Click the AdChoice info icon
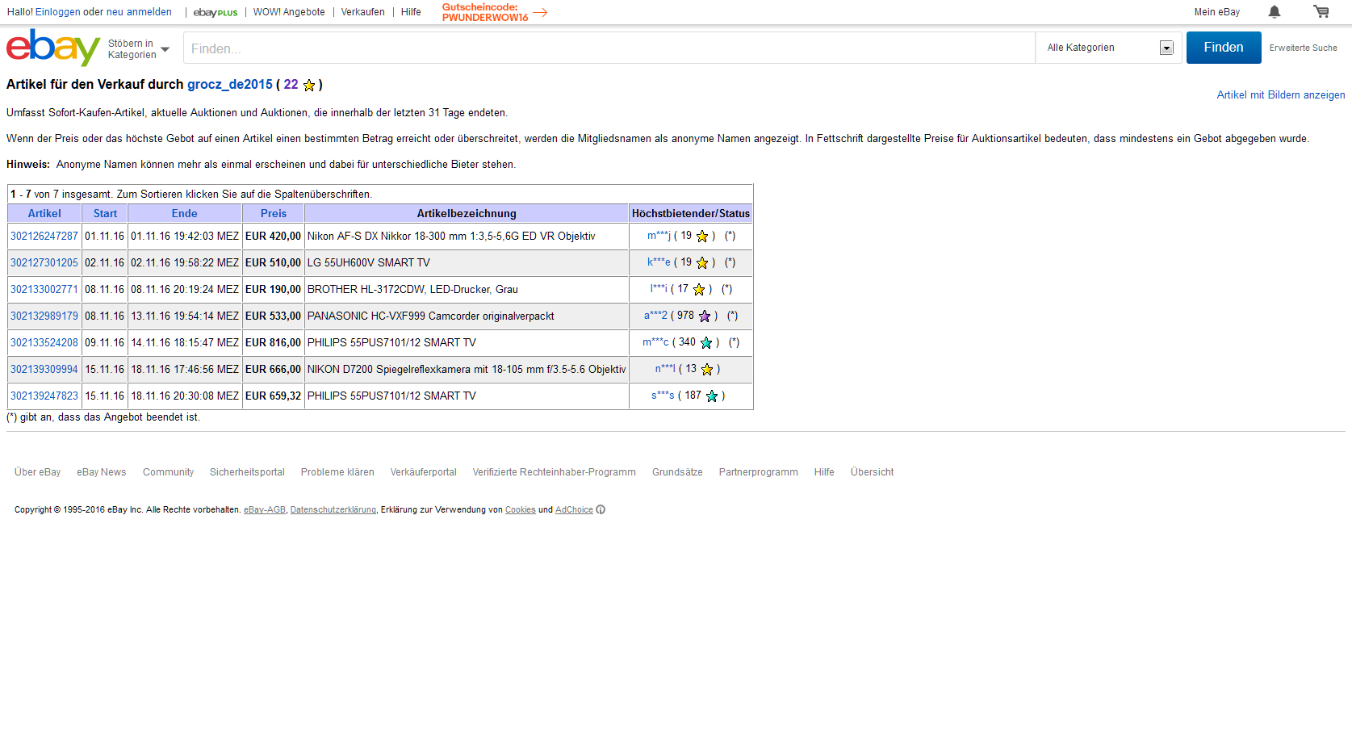 tap(601, 509)
